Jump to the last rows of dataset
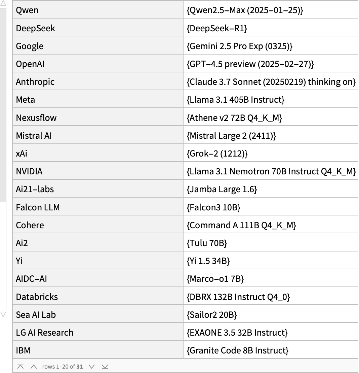This screenshot has height=373, width=359. (105, 367)
